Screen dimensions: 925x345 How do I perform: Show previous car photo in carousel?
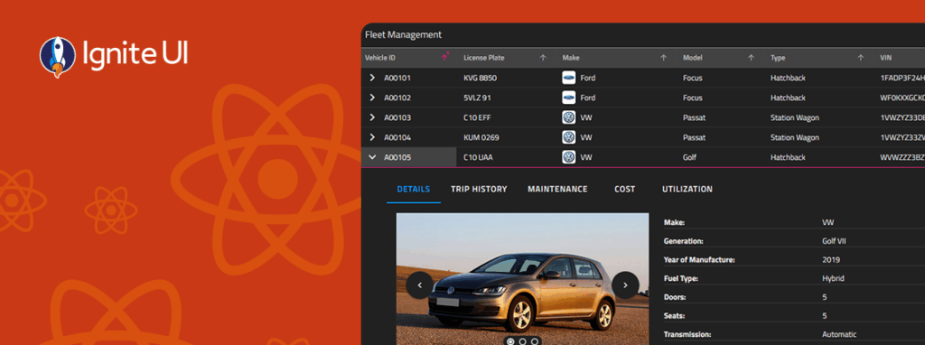(420, 285)
